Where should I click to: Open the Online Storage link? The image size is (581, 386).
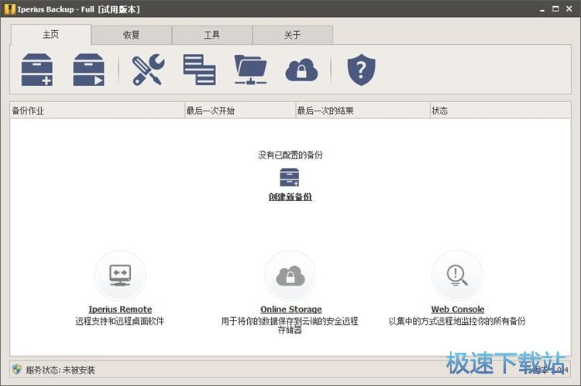(290, 309)
